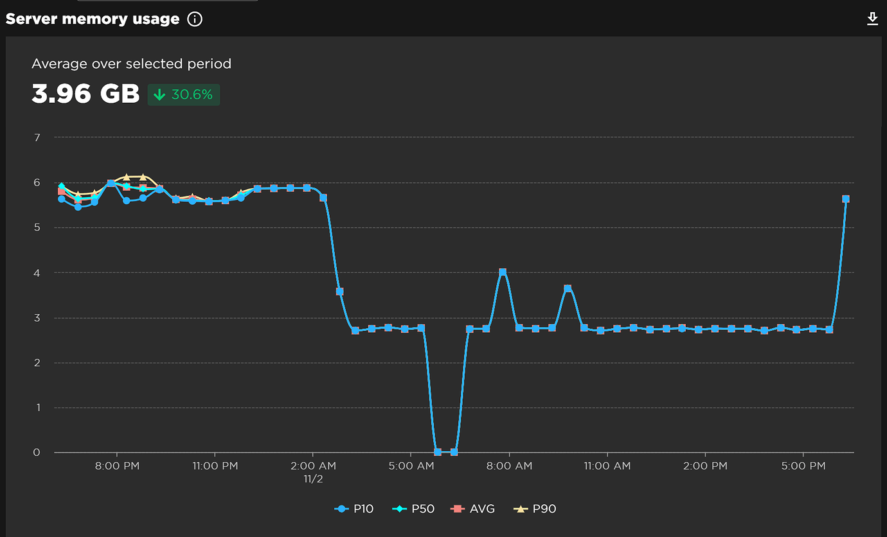Viewport: 887px width, 537px height.
Task: Click the green downward arrow in the badge
Action: 159,94
